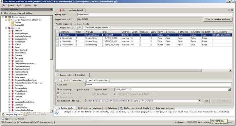
Task: Click the information icon near the bottom hint text
Action: [x=56, y=112]
